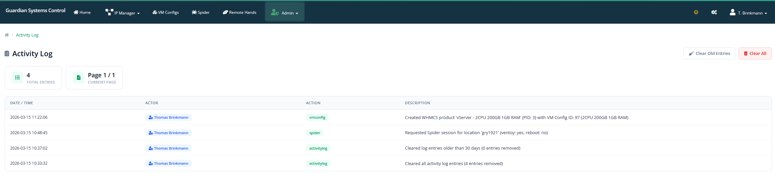Click Thomas Brinkmann badge in 10:37:02 row

click(x=168, y=148)
